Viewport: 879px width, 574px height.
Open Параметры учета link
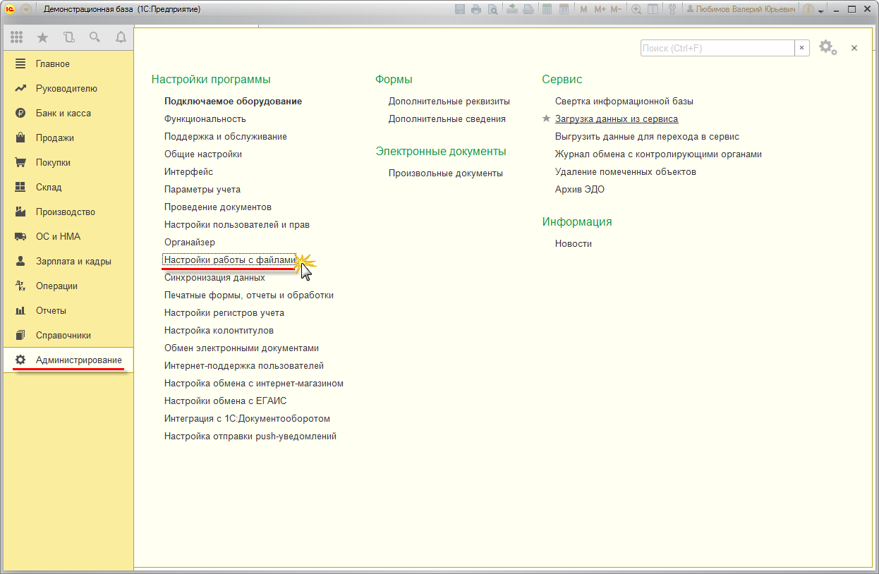(x=202, y=189)
